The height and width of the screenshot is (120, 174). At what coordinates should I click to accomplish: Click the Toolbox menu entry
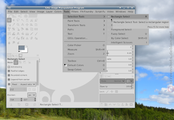(84, 61)
